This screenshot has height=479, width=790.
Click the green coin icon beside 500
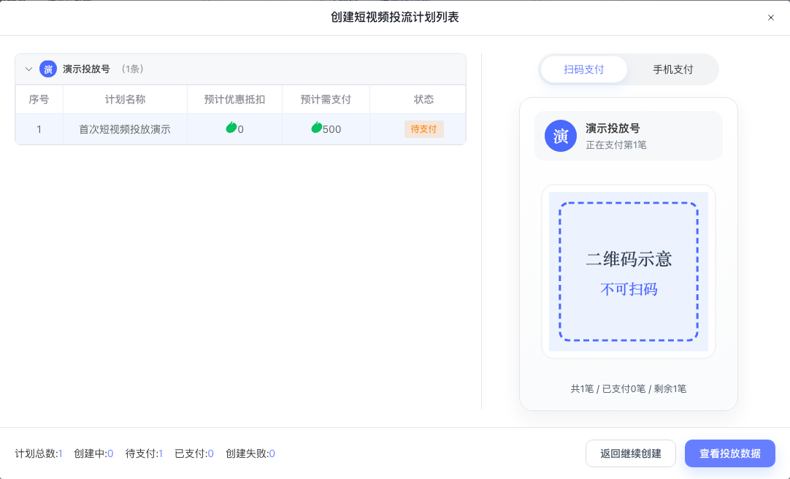point(316,128)
